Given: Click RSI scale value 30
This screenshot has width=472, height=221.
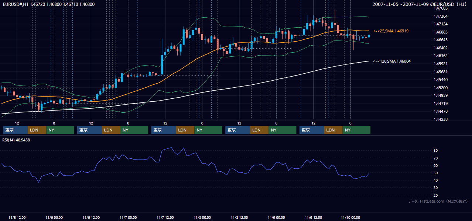Looking at the screenshot, I should point(435,187).
